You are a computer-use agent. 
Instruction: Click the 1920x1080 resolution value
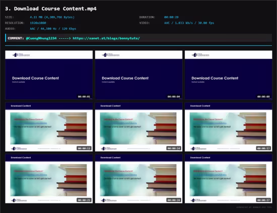[38, 23]
